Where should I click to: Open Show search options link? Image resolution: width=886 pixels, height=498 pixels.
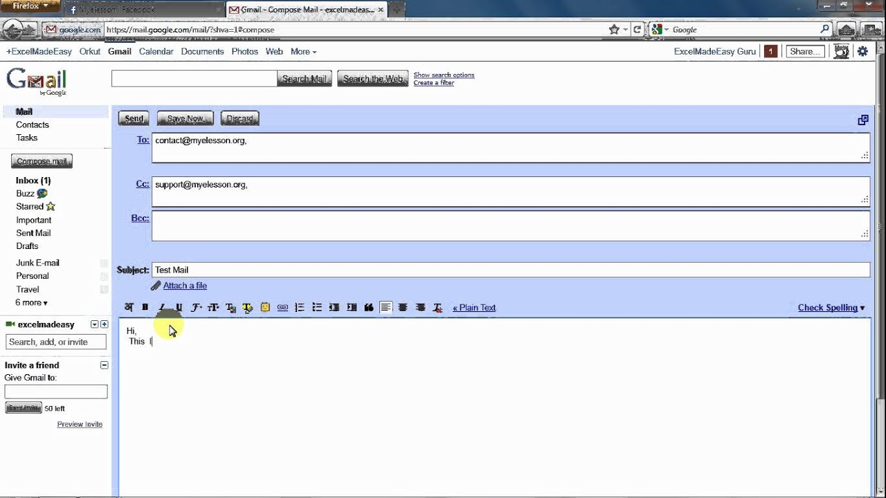[444, 75]
